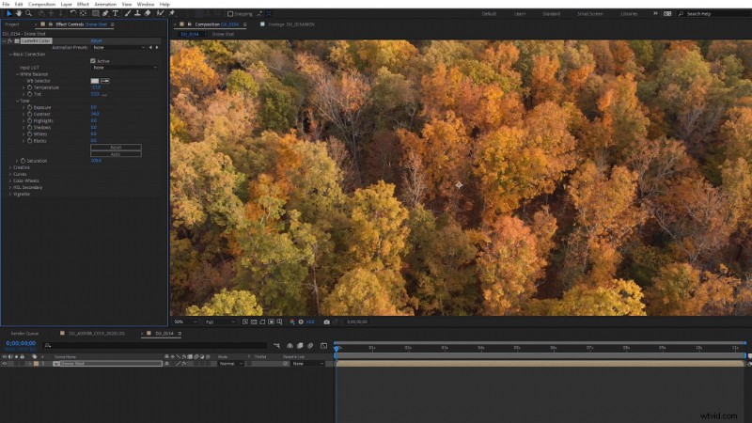Image resolution: width=752 pixels, height=423 pixels.
Task: Select the Type text tool
Action: click(115, 13)
